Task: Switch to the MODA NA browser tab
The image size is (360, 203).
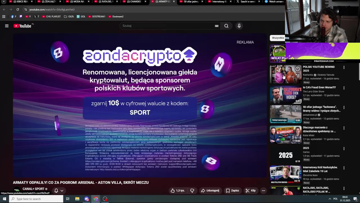Action: pos(77,2)
